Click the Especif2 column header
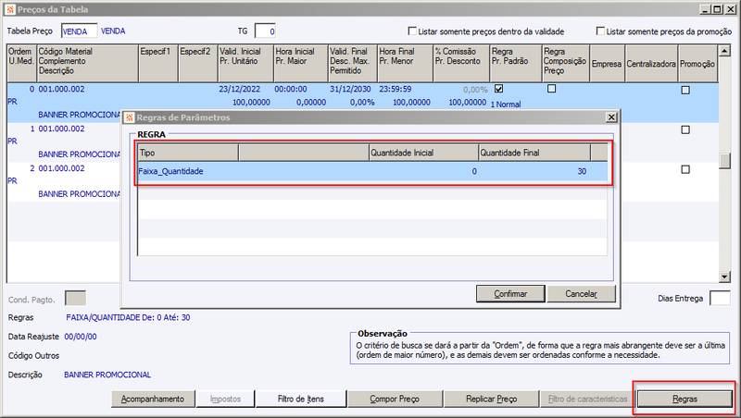The height and width of the screenshot is (418, 741). [198, 64]
